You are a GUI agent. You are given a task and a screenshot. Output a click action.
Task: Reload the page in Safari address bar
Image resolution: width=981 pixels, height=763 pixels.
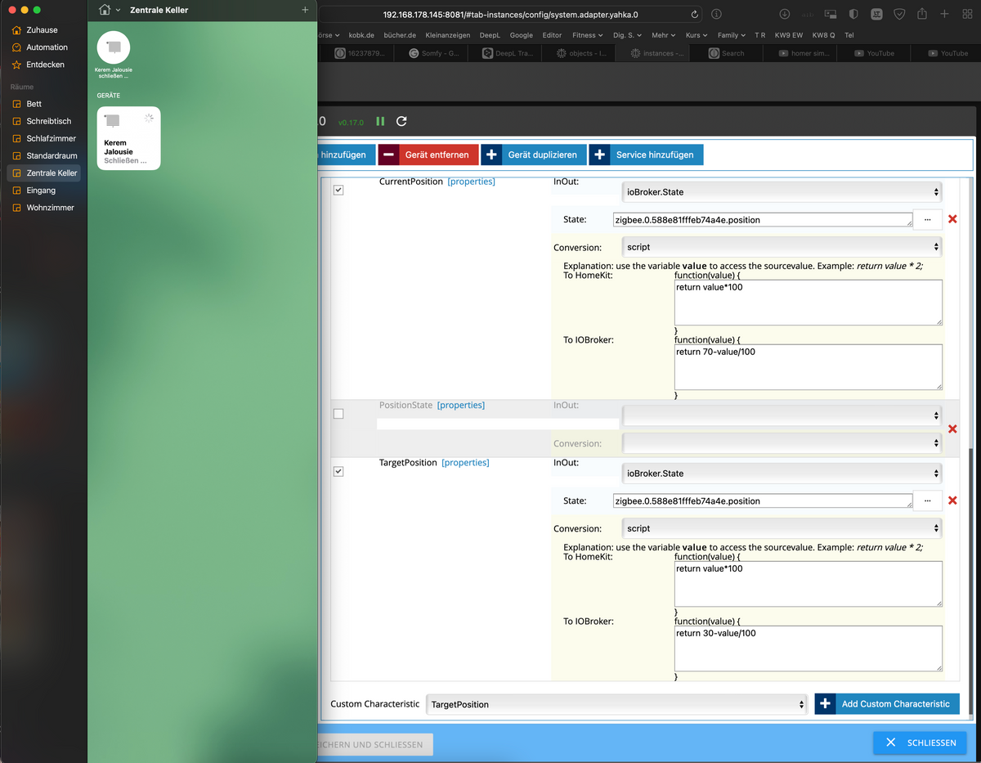[695, 14]
